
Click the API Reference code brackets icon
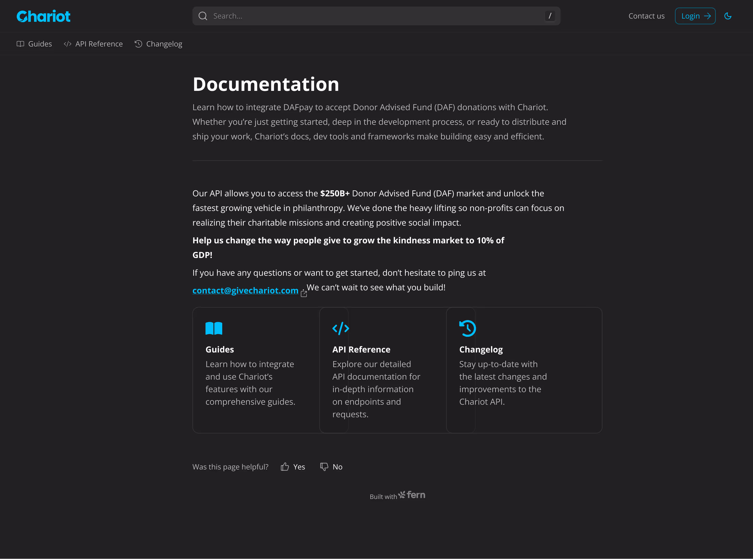click(x=341, y=328)
